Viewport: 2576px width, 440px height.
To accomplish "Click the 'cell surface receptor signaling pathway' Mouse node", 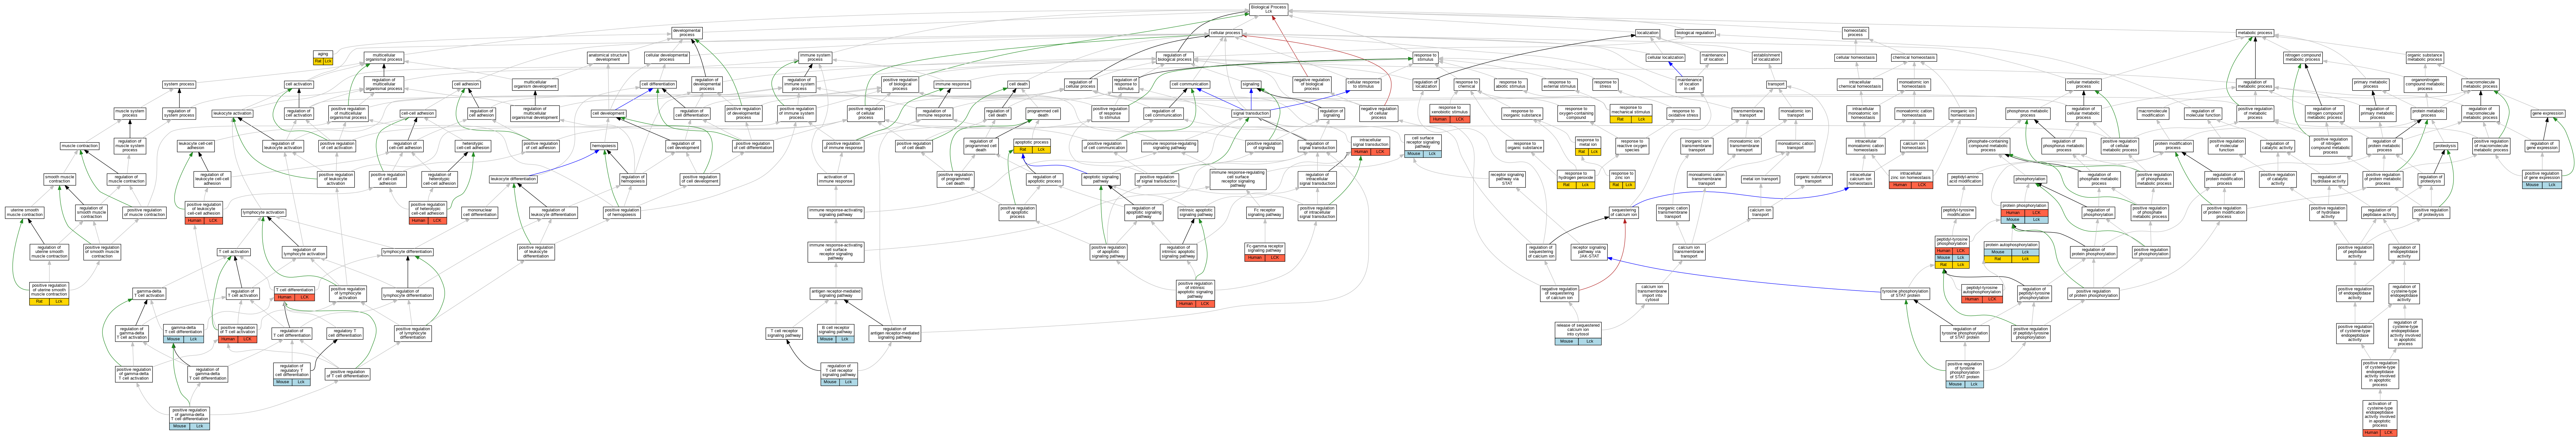I will point(1423,146).
